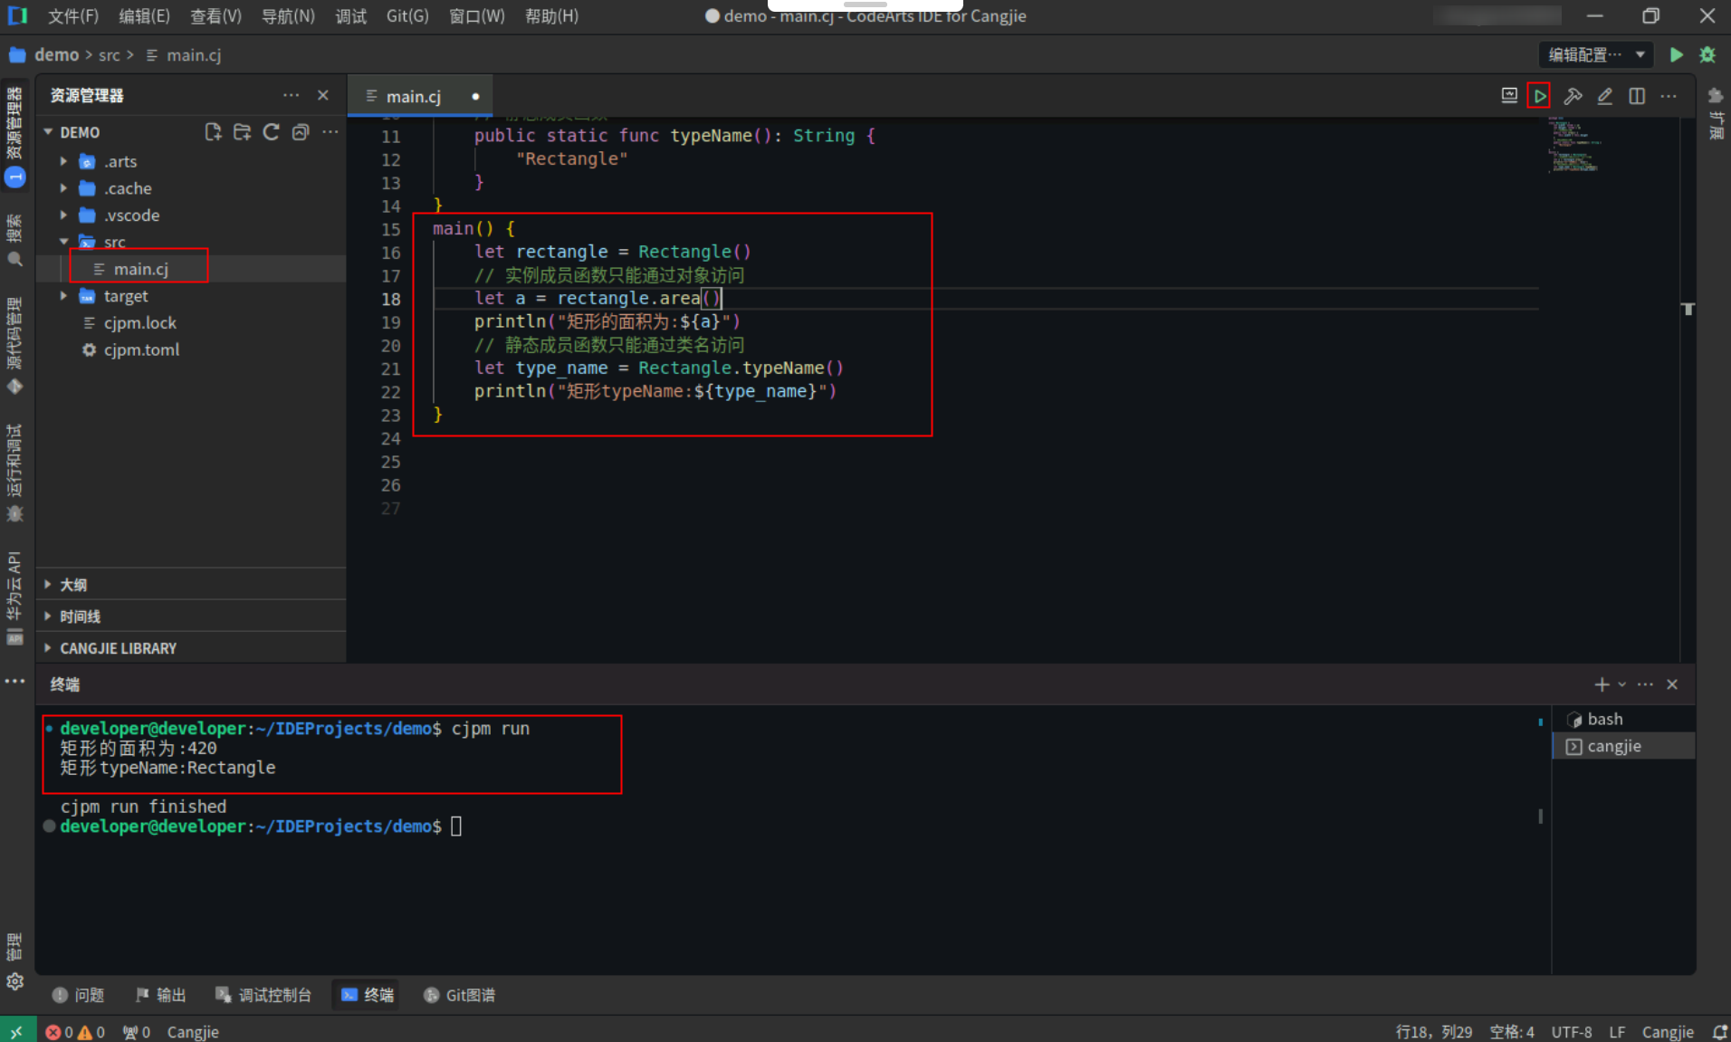Image resolution: width=1731 pixels, height=1042 pixels.
Task: Open cjpm.toml in the explorer
Action: (x=141, y=349)
